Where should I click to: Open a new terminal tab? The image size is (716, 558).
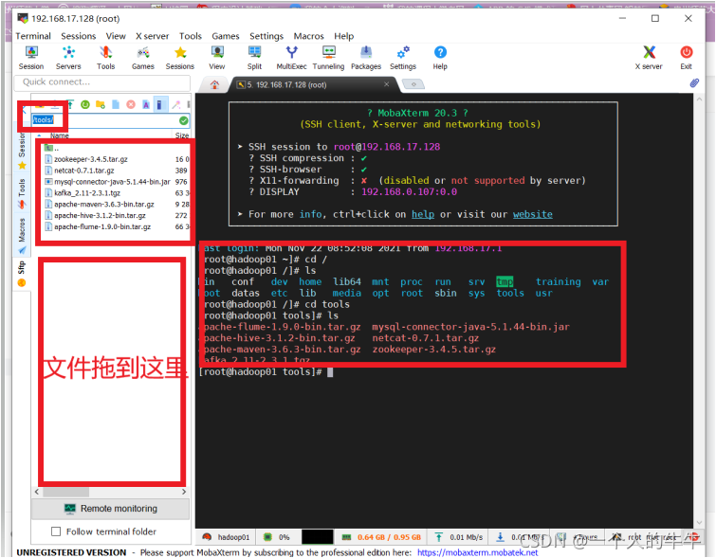point(413,85)
